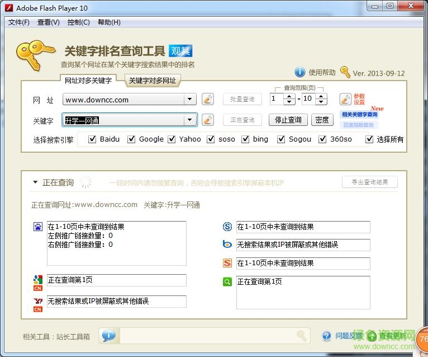Click the golden keys logo icon
The width and height of the screenshot is (428, 357).
coord(36,55)
